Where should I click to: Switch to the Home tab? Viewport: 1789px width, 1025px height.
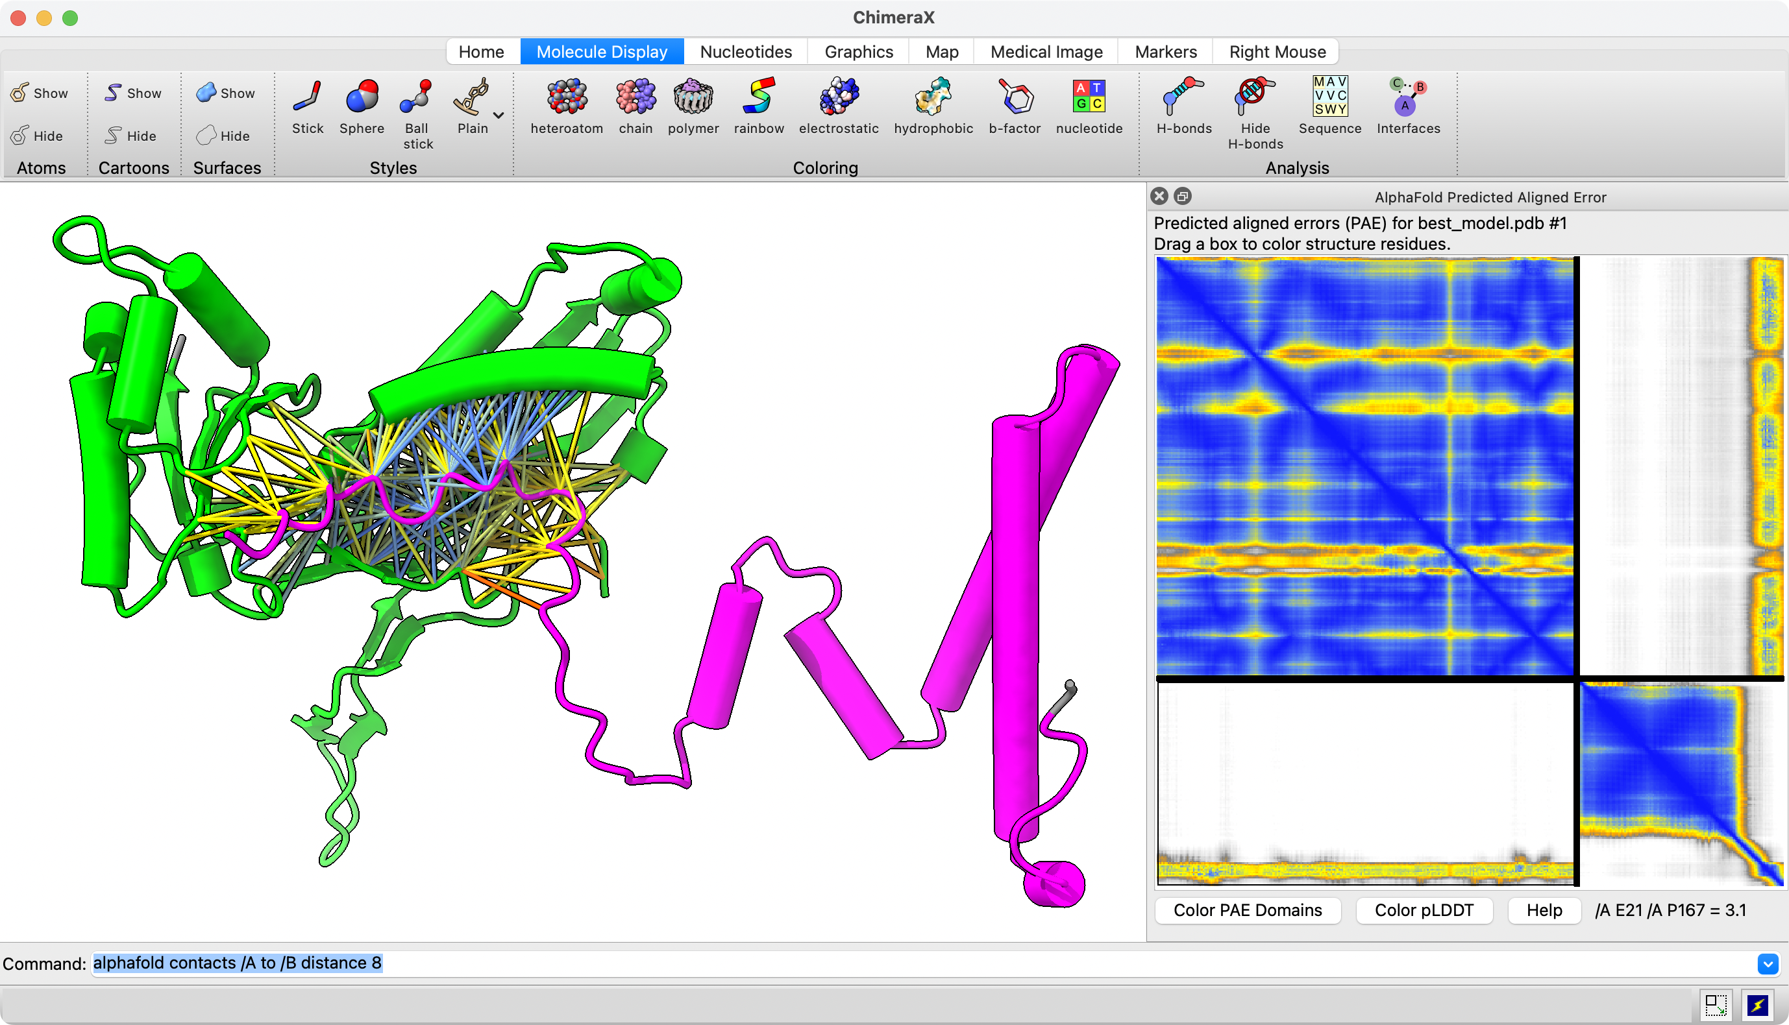point(481,51)
